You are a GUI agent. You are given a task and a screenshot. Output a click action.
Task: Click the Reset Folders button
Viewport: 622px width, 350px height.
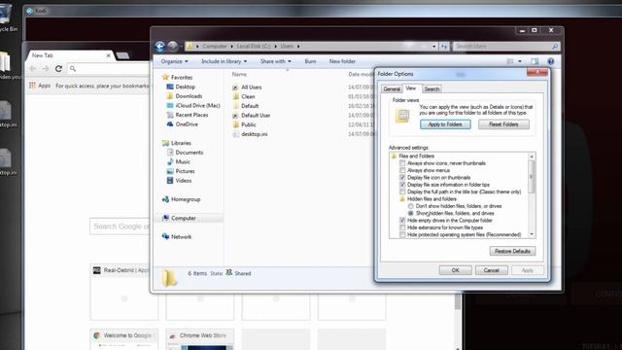pos(503,124)
